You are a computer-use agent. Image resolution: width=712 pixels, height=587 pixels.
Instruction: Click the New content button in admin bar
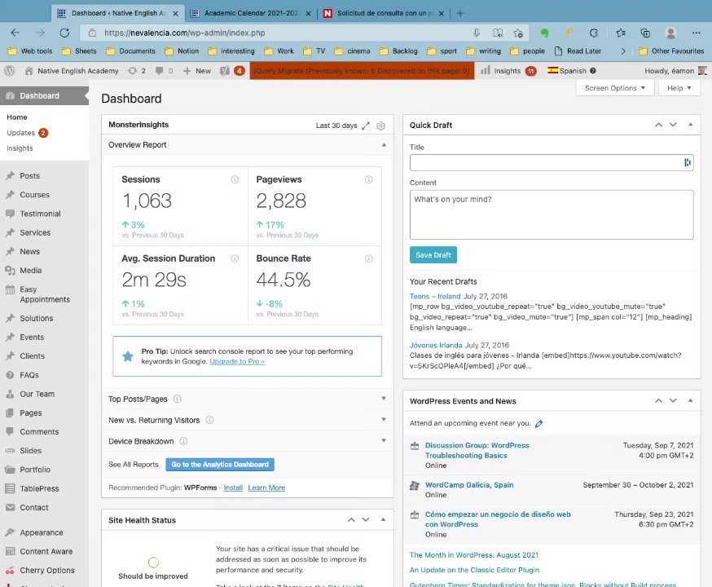pyautogui.click(x=197, y=71)
